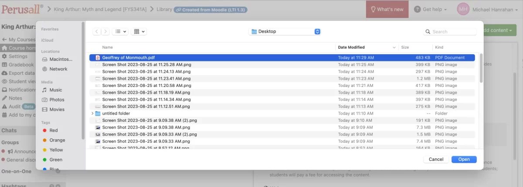The height and width of the screenshot is (187, 523).
Task: Click the Add content button
Action: (499, 30)
